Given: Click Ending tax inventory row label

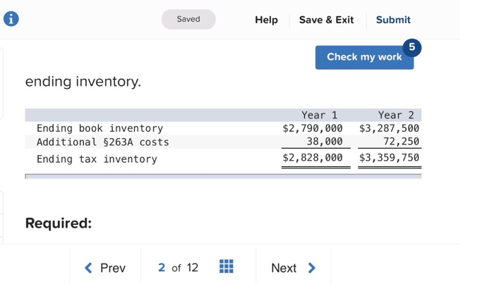Looking at the screenshot, I should point(97,159).
